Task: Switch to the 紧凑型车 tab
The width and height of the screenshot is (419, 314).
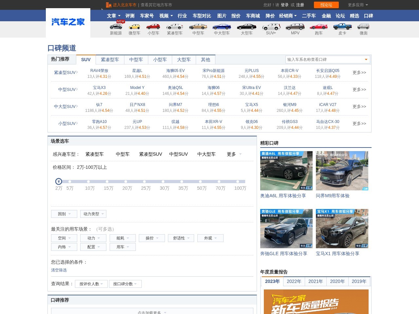Action: pyautogui.click(x=110, y=60)
